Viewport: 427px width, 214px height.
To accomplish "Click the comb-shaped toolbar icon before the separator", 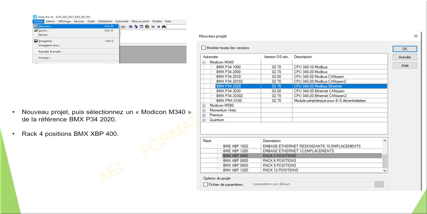I will click(x=123, y=27).
